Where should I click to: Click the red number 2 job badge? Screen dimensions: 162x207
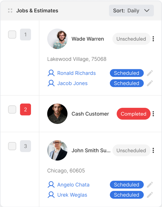click(25, 109)
